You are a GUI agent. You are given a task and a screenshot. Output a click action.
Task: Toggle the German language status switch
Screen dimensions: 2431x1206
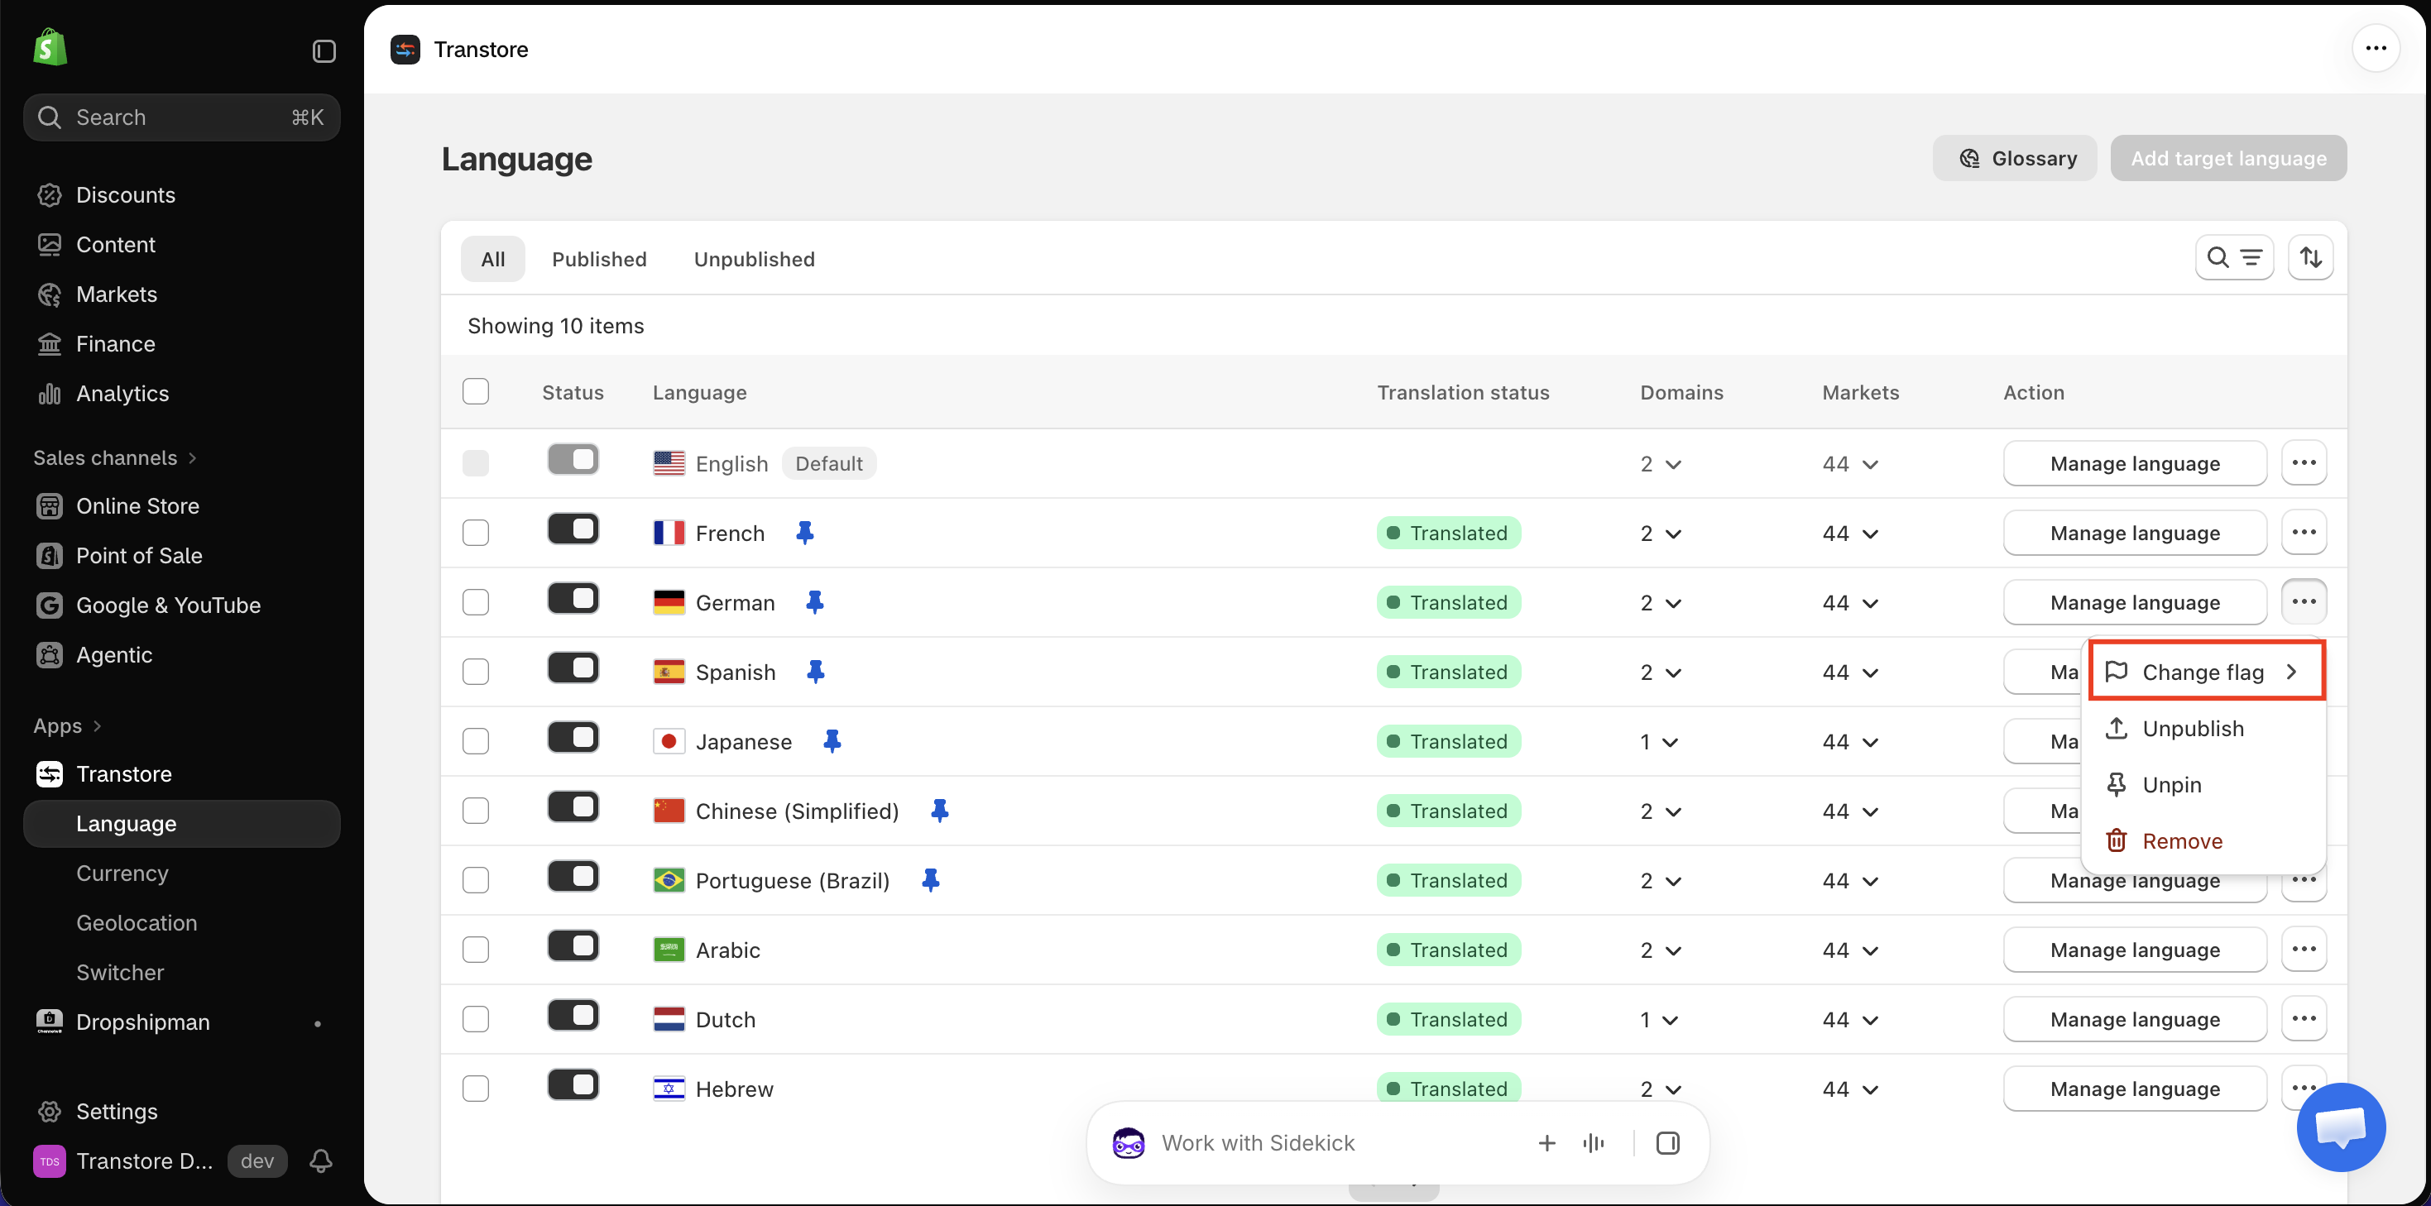click(573, 598)
